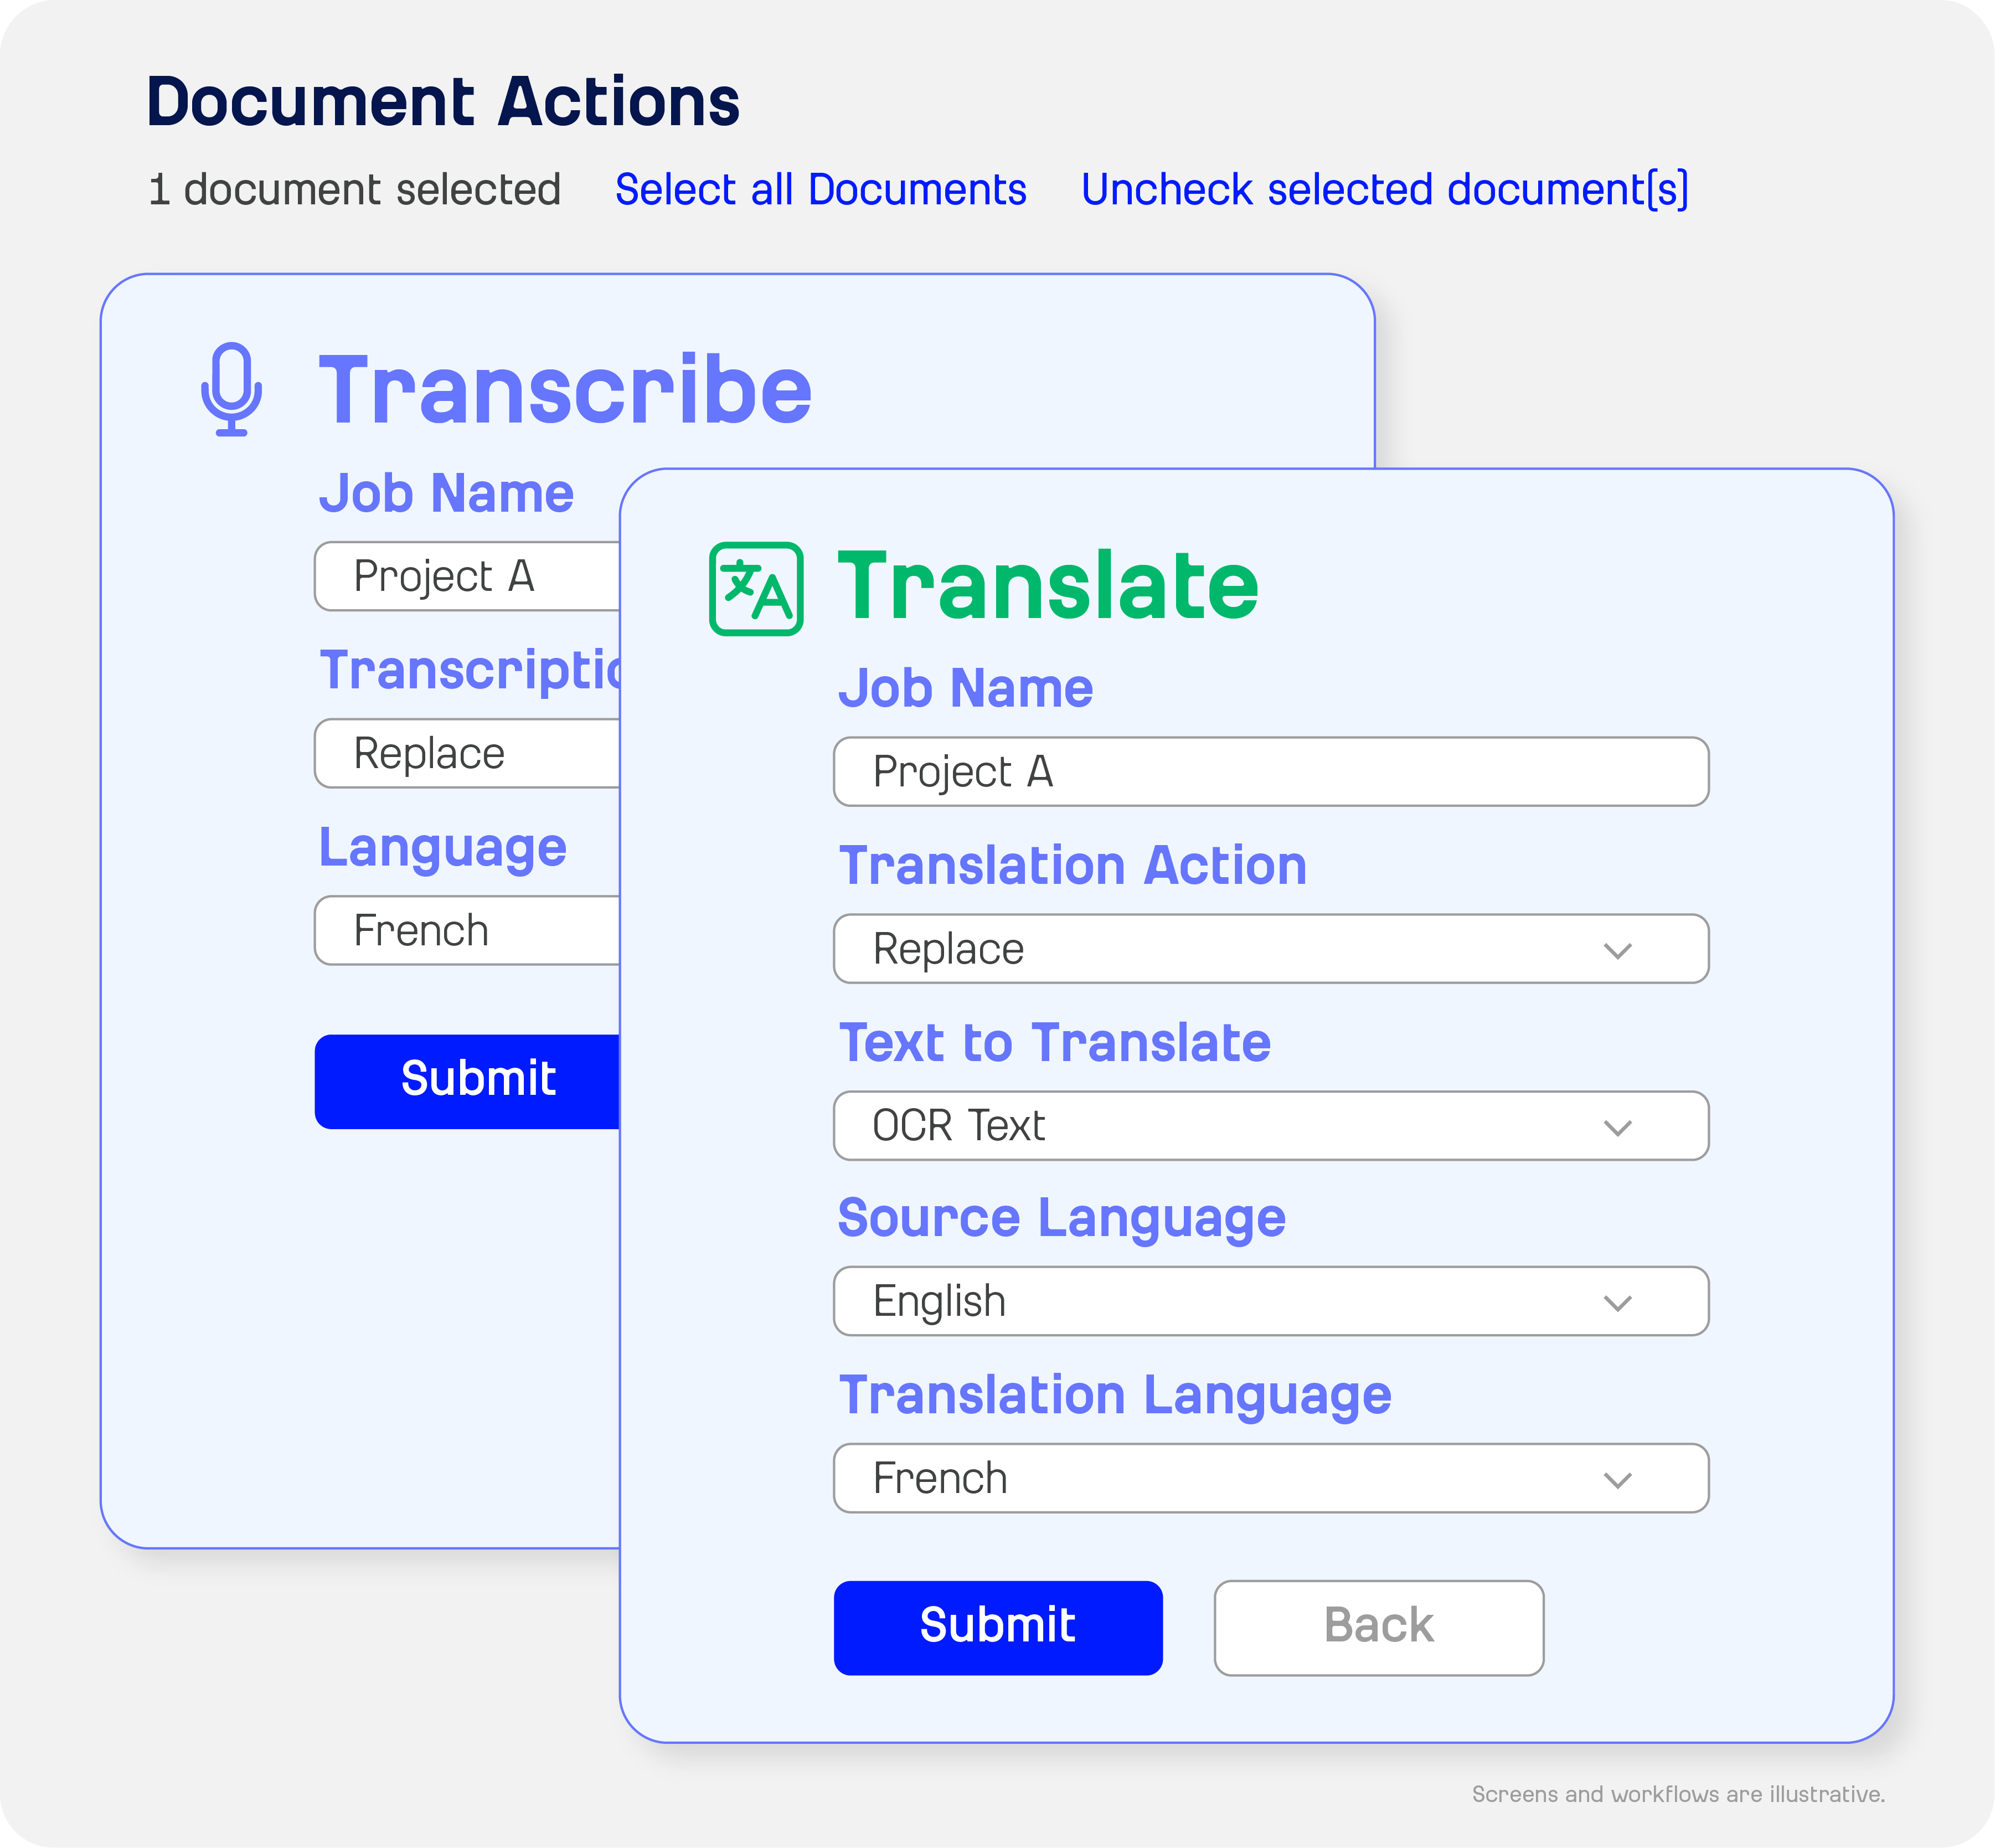Click the Back button on the Translate card
Screen dimensions: 1995x1848
click(1378, 1627)
